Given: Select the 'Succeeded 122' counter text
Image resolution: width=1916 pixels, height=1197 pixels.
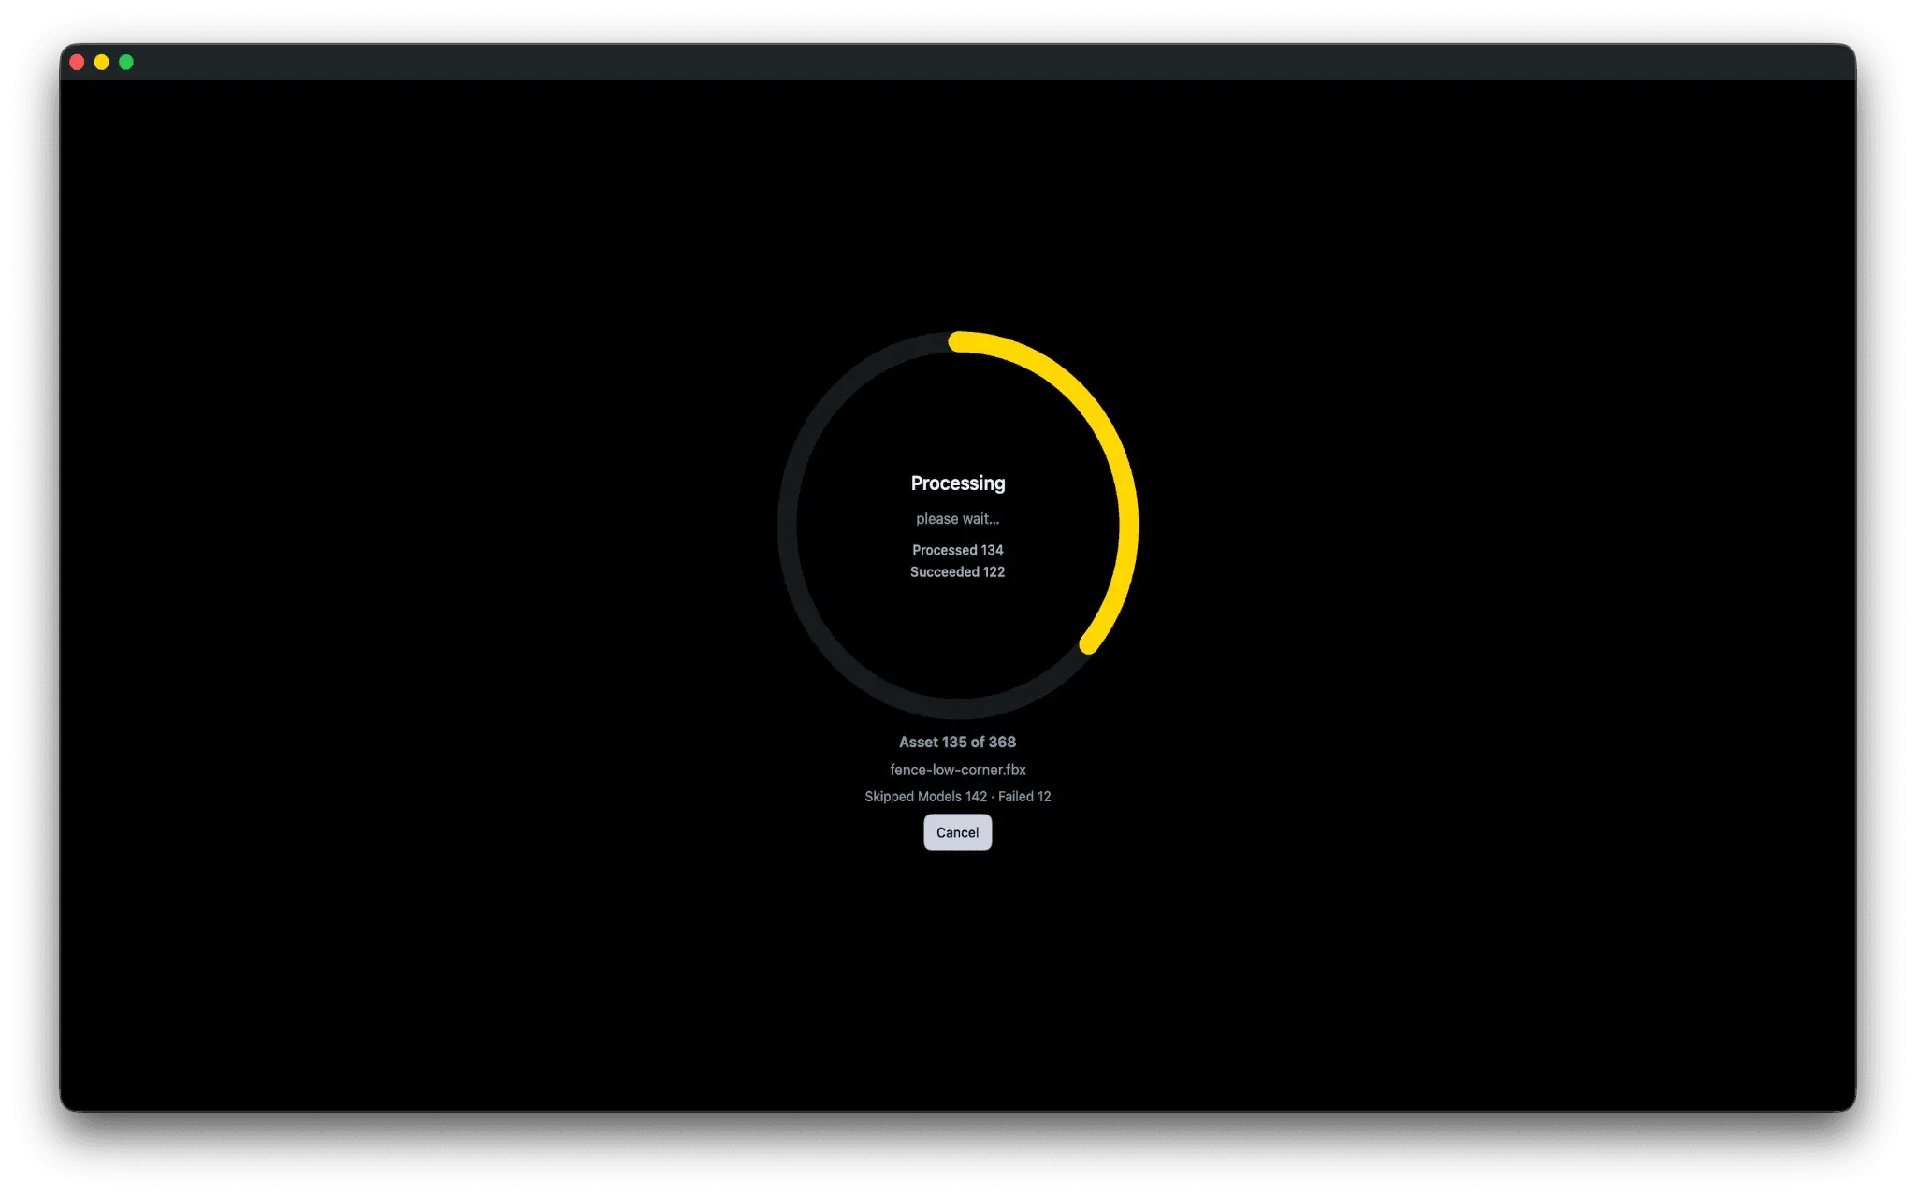Looking at the screenshot, I should pos(957,571).
